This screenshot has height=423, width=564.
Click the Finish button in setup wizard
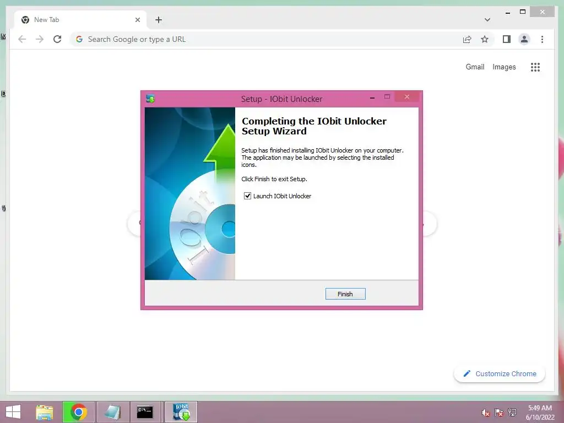345,294
